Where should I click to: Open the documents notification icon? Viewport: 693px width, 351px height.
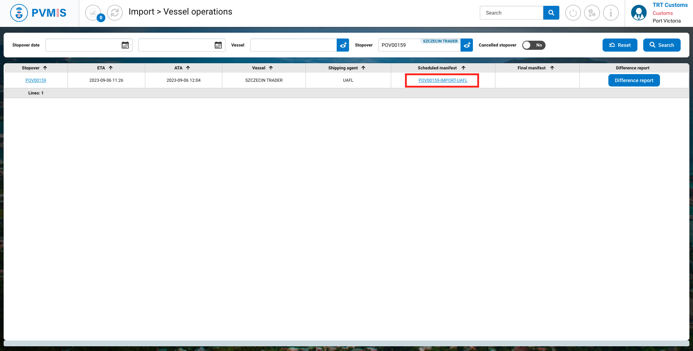tap(93, 13)
